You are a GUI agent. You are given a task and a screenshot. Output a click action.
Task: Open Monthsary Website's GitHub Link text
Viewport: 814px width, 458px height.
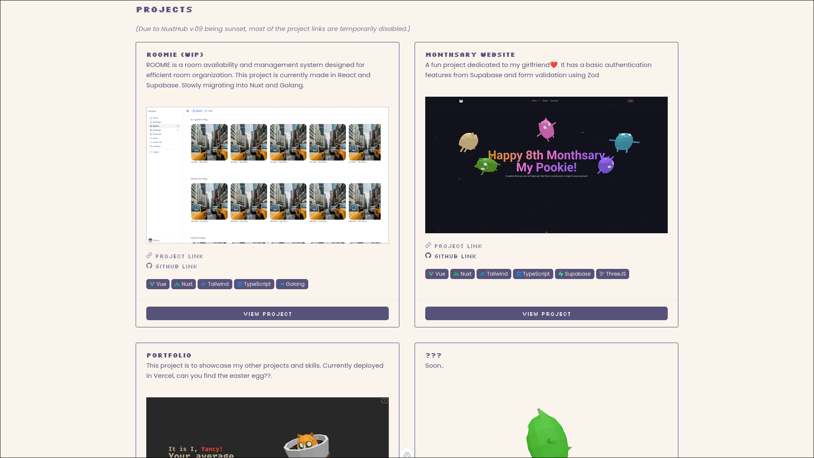click(x=455, y=257)
